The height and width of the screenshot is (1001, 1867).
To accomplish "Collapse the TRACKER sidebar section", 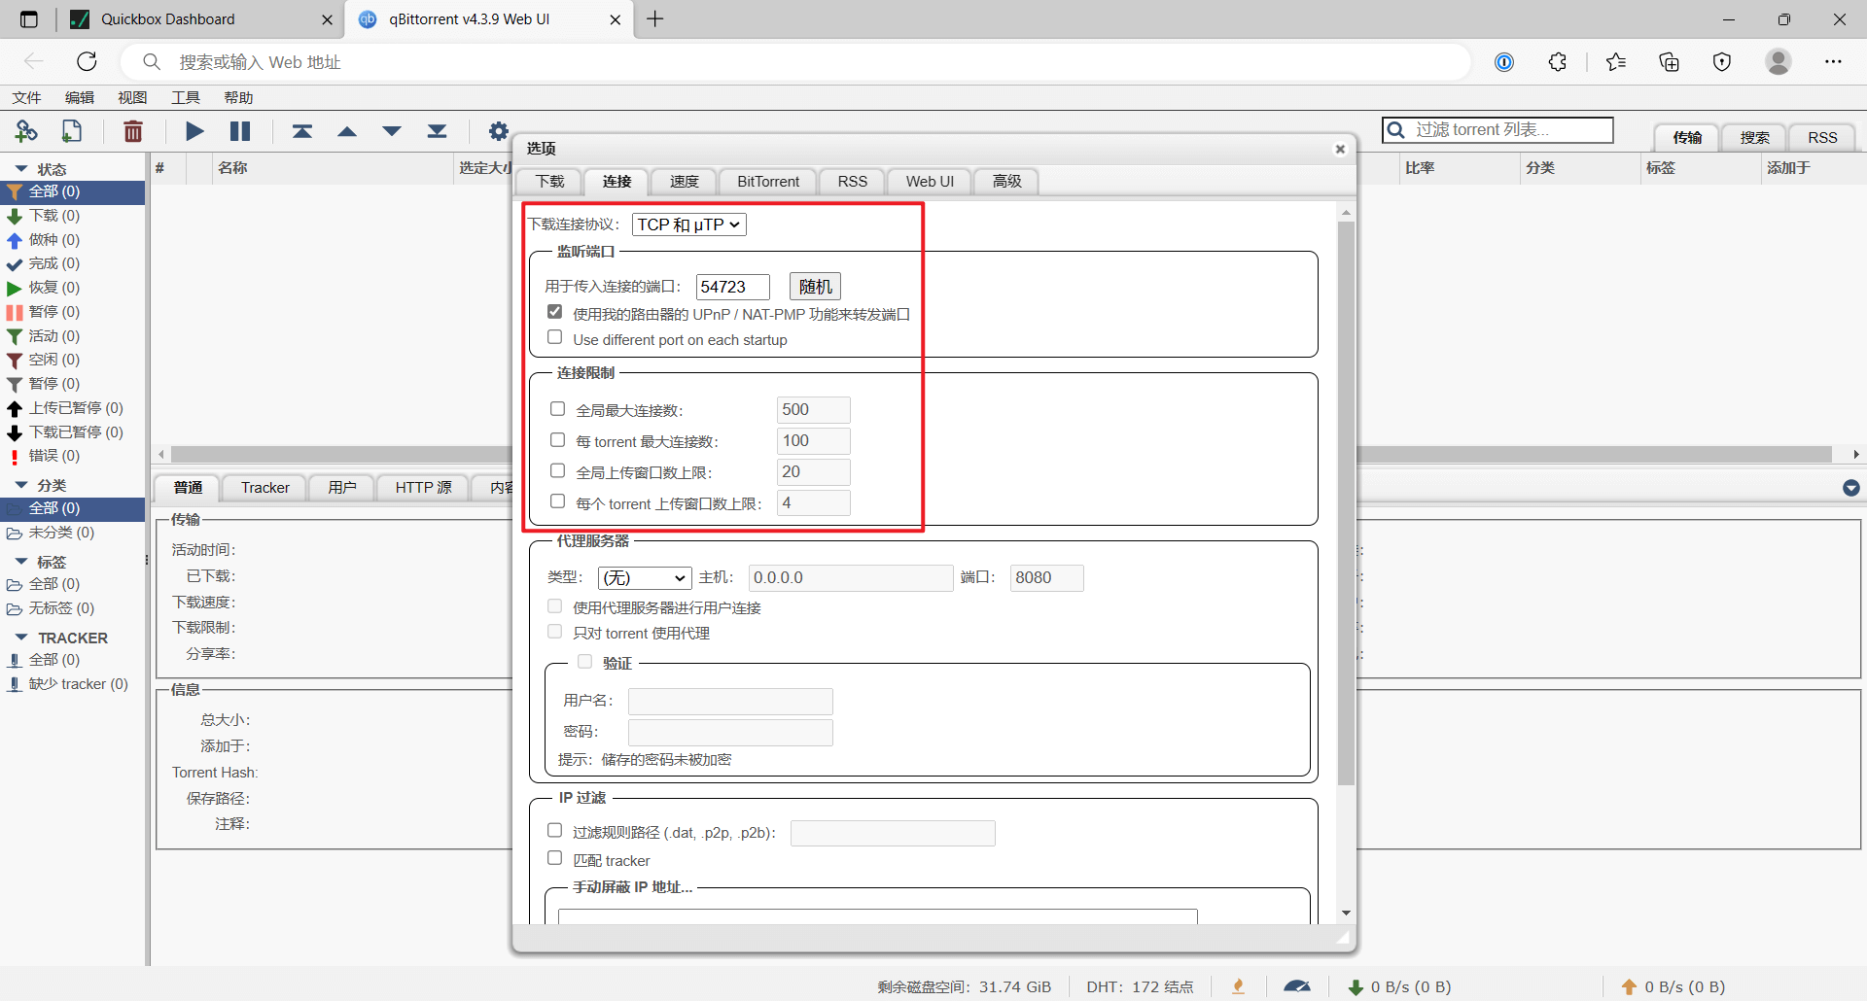I will coord(21,638).
